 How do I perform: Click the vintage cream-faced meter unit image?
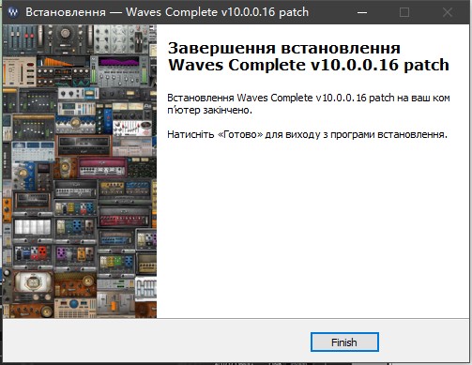pos(33,282)
